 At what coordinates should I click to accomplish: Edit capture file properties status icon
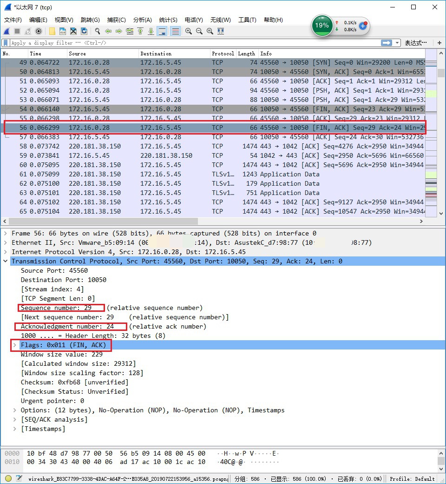(19, 479)
